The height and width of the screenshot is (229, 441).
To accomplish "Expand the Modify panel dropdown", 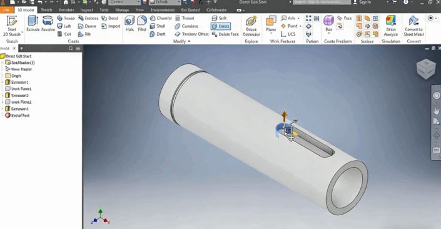I will [189, 41].
